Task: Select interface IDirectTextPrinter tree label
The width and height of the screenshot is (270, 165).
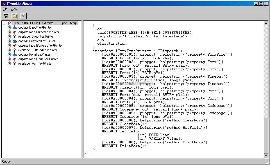Action: (36, 37)
